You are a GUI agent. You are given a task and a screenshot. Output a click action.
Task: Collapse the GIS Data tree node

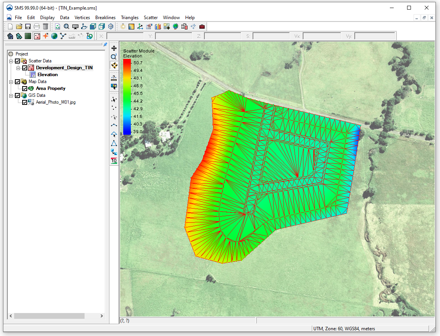(x=11, y=95)
